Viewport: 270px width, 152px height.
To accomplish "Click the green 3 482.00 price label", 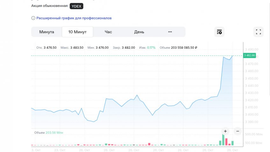I will [249, 55].
